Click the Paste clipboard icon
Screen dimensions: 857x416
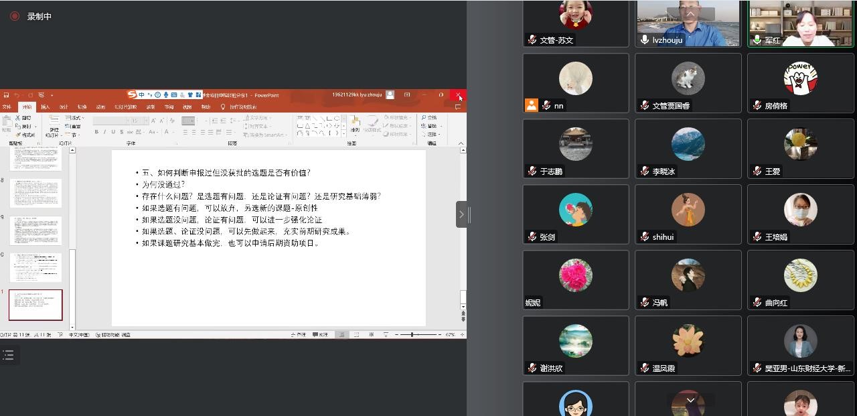[7, 123]
